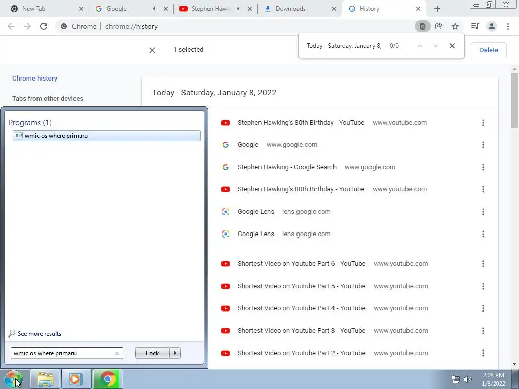Open Tabs from other devices
This screenshot has width=519, height=389.
[48, 99]
